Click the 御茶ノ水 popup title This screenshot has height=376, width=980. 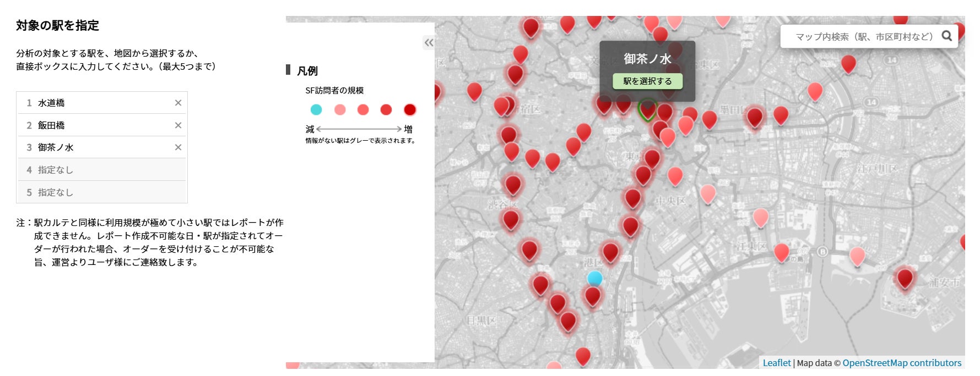pyautogui.click(x=647, y=59)
